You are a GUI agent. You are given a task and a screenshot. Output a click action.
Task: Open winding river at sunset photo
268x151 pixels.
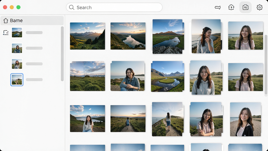tap(128, 36)
